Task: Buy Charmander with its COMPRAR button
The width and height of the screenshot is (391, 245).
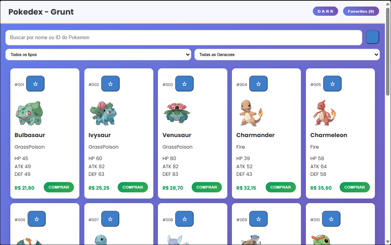Action: 281,187
